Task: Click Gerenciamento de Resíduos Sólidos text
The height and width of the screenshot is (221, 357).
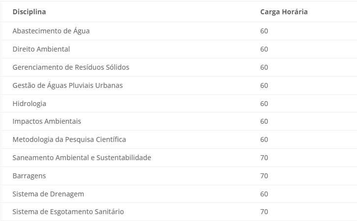Action: 71,67
